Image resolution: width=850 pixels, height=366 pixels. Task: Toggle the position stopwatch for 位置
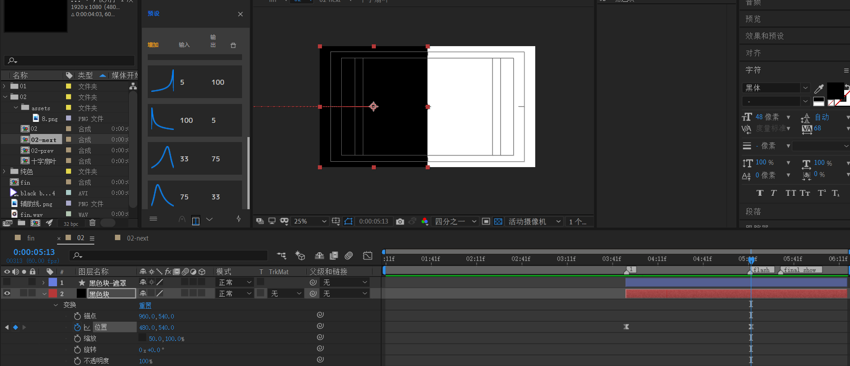click(x=77, y=327)
